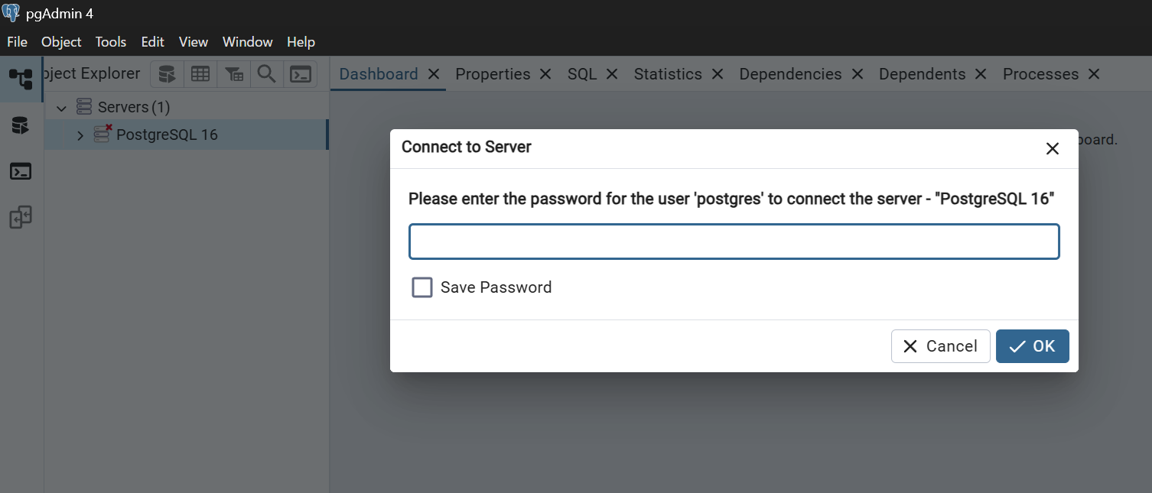
Task: Collapse the Servers tree group
Action: (x=62, y=108)
